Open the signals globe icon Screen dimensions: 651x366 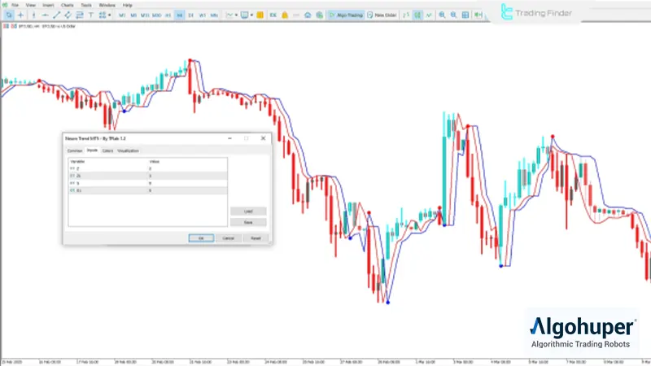point(319,15)
